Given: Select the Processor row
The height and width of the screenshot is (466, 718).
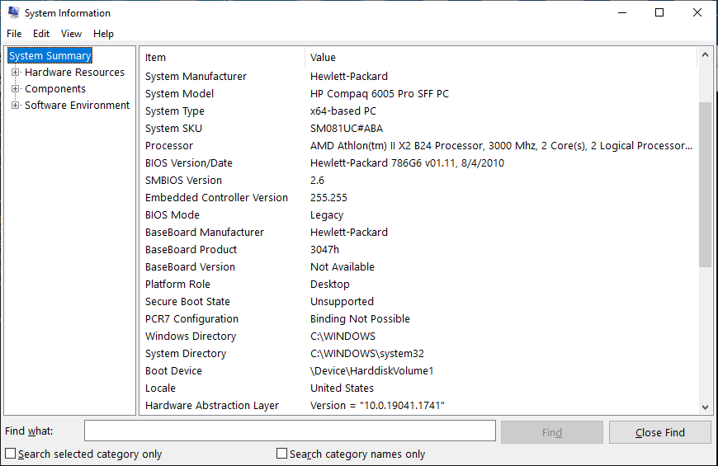Looking at the screenshot, I should point(418,145).
